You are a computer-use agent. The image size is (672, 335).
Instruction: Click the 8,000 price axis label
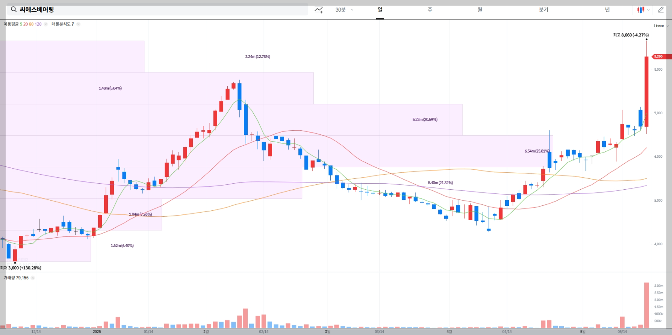(x=658, y=69)
